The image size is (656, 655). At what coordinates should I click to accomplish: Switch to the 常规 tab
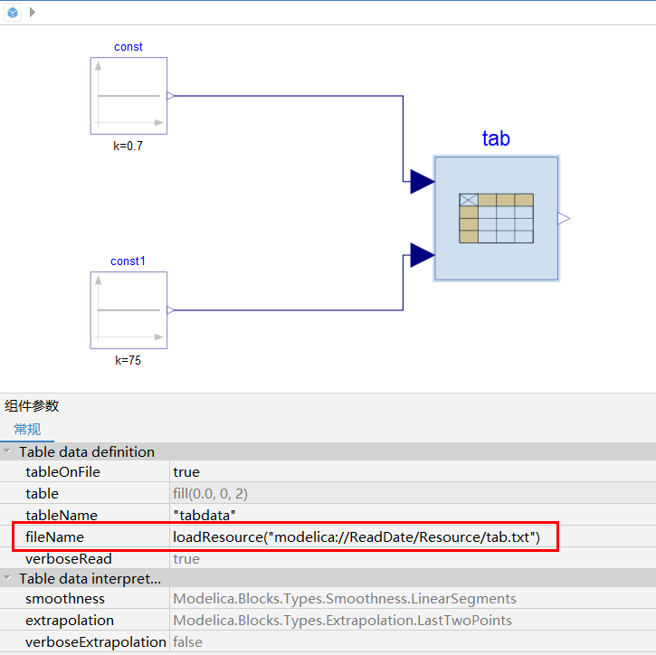[x=27, y=430]
